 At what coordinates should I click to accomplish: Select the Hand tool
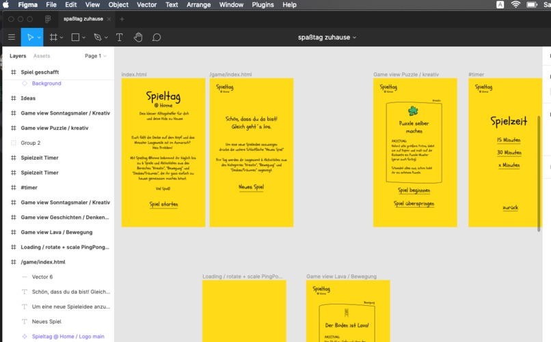138,37
